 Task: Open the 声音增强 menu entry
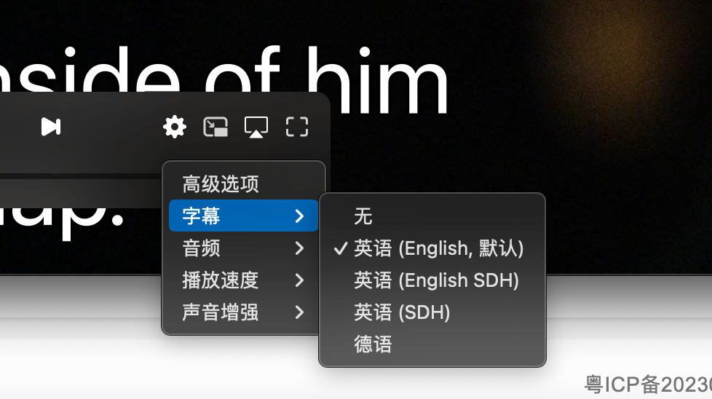tap(243, 312)
